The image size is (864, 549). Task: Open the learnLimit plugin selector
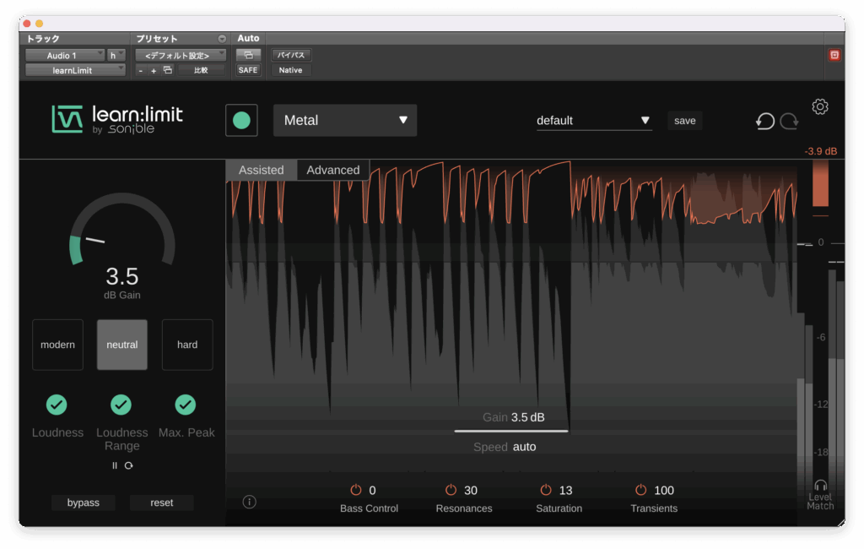tap(75, 70)
